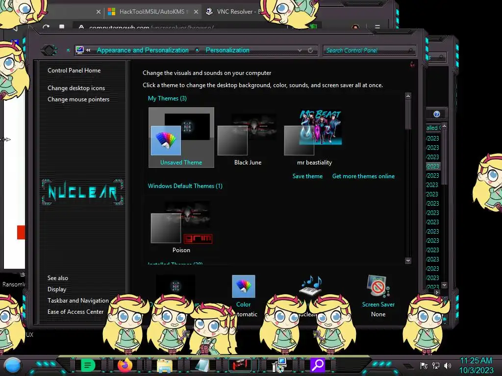Open the green chat app on taskbar

88,365
